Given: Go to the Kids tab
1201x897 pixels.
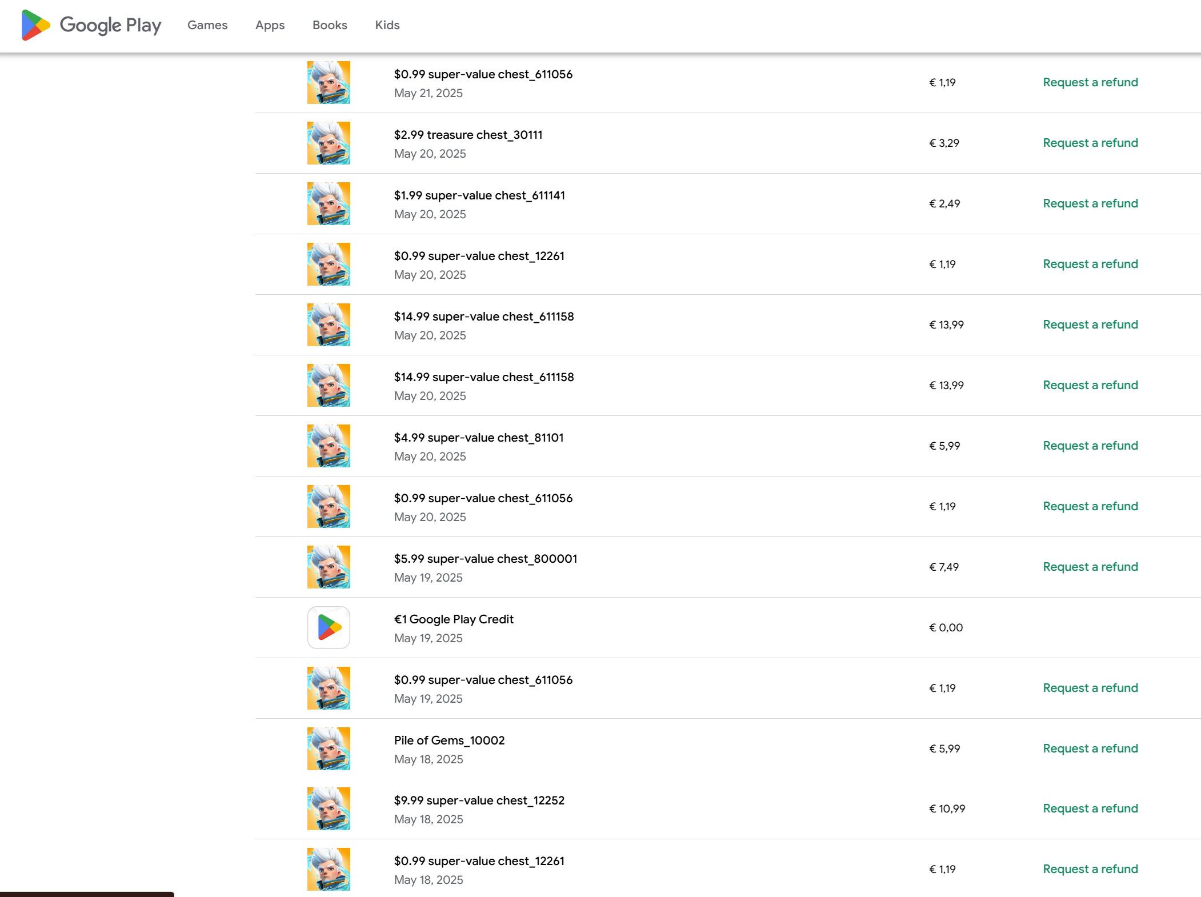Looking at the screenshot, I should 387,25.
